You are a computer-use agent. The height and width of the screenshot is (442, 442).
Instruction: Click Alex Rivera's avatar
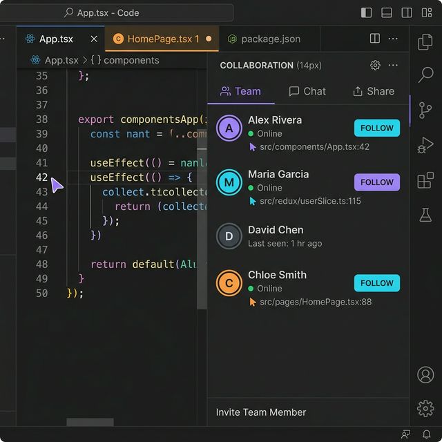(229, 128)
